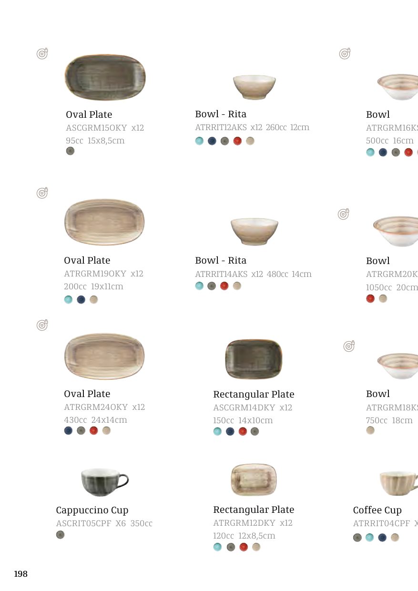418x591 pixels.
Task: Click the dark Oval Plate 15x8,5cm image
Action: [105, 77]
